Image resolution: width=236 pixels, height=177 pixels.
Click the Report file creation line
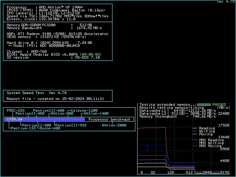55,99
